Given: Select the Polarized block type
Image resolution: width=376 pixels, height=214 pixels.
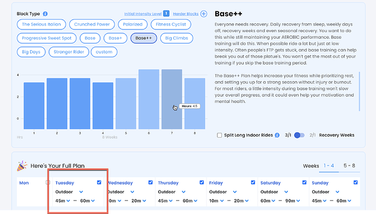Looking at the screenshot, I should (x=132, y=24).
